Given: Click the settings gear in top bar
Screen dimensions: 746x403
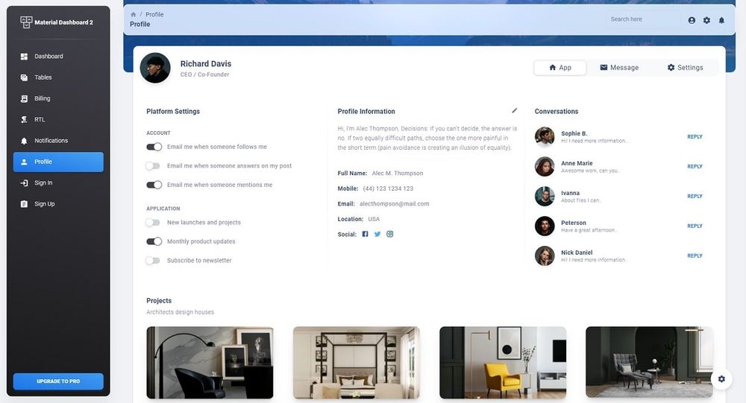Looking at the screenshot, I should 706,20.
